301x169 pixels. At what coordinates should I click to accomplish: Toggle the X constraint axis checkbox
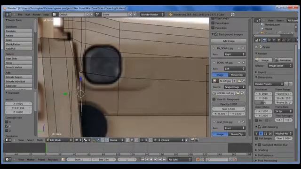7,122
